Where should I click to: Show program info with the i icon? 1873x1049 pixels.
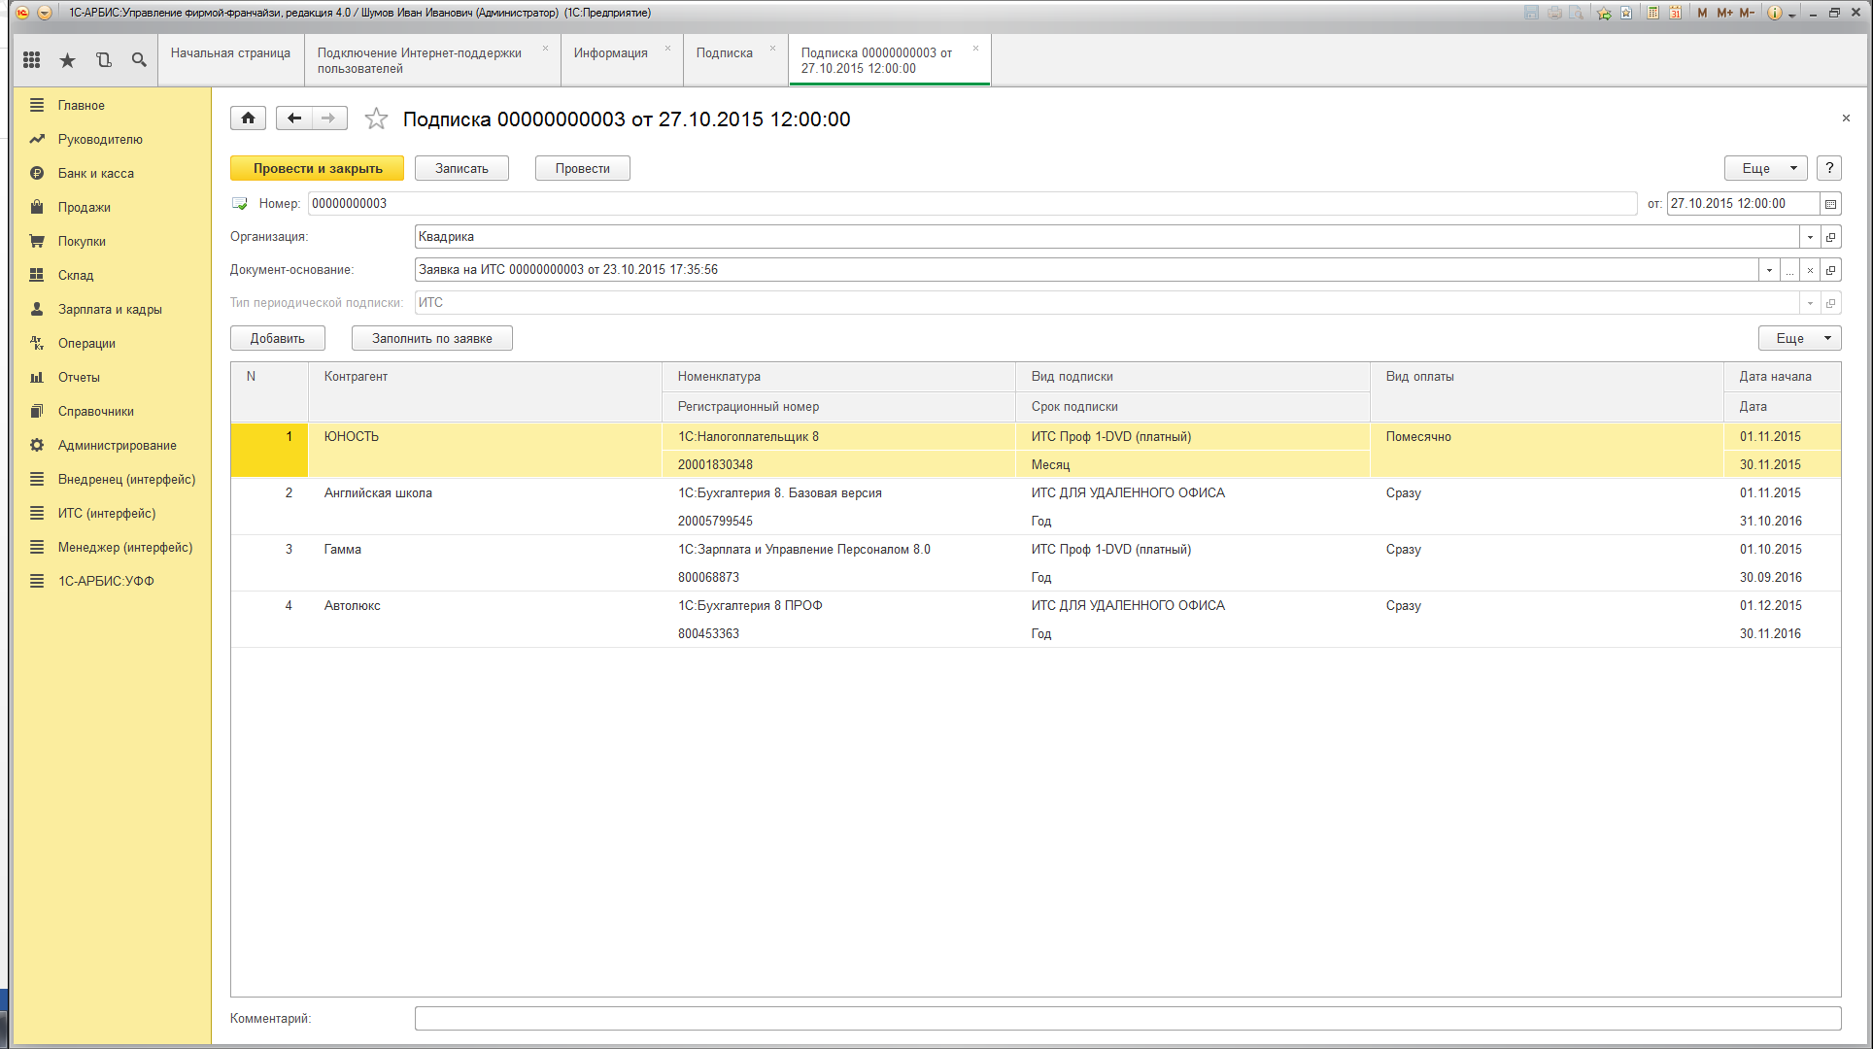click(1775, 13)
